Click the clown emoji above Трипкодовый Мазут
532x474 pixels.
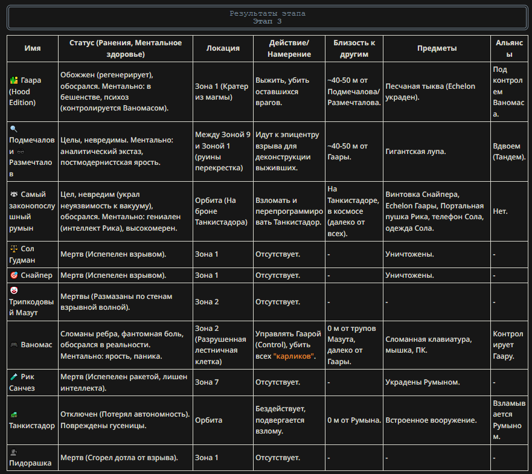point(14,290)
